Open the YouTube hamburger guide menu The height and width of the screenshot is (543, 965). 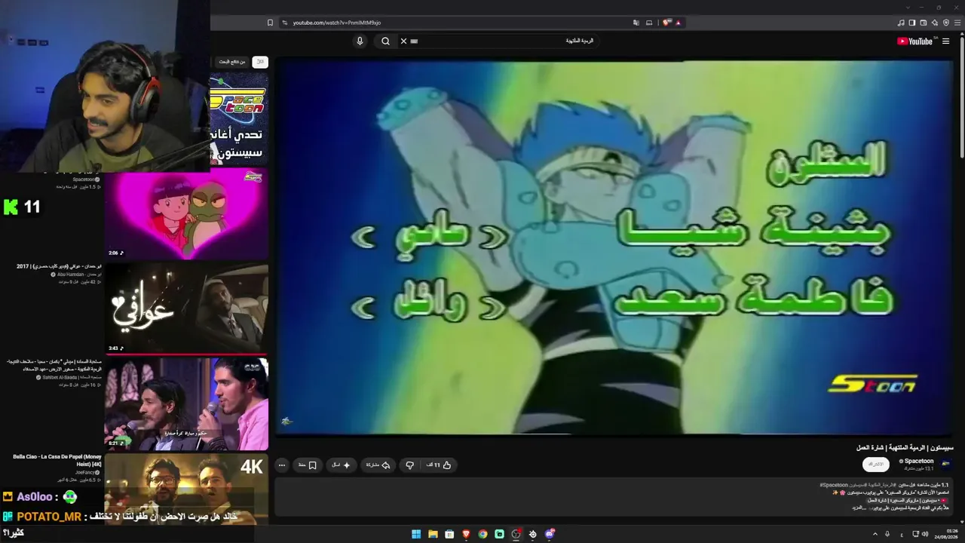pos(946,41)
